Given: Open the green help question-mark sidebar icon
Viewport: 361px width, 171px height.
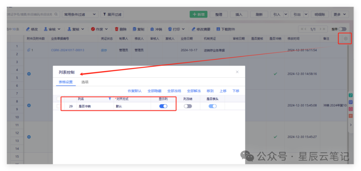Looking at the screenshot, I should click(x=351, y=95).
